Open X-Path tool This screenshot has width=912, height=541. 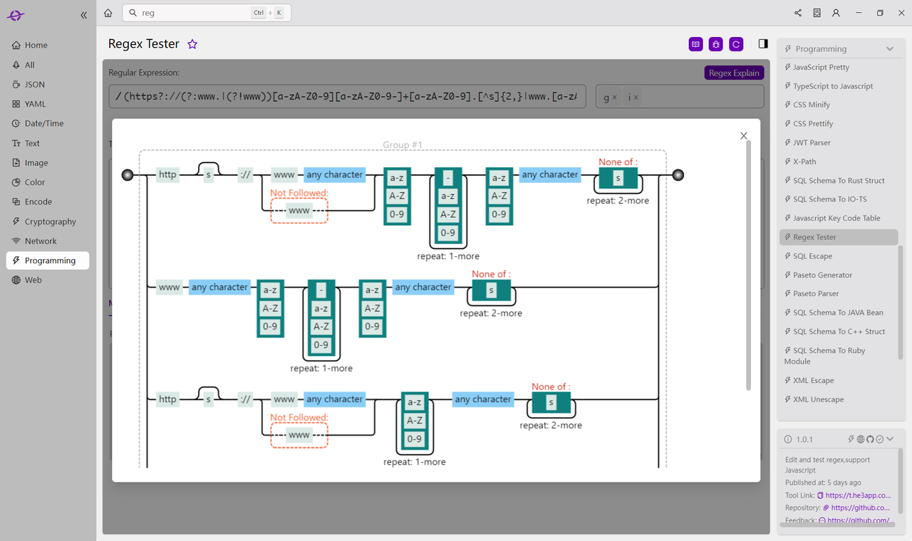tap(839, 162)
